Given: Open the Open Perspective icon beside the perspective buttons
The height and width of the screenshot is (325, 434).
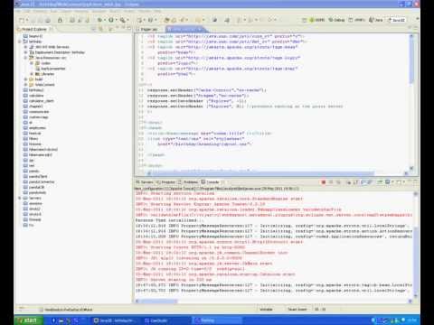Looking at the screenshot, I should pos(304,20).
